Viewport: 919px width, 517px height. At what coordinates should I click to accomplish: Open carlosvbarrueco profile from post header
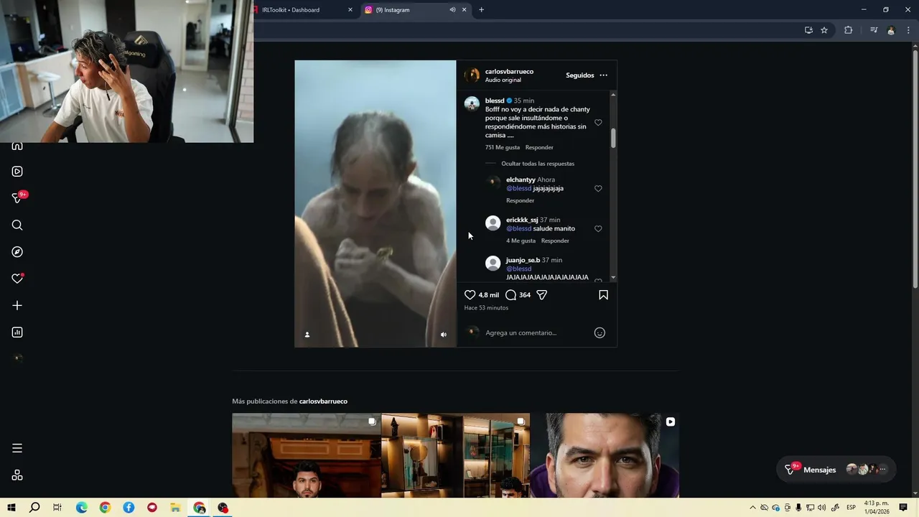click(x=509, y=72)
